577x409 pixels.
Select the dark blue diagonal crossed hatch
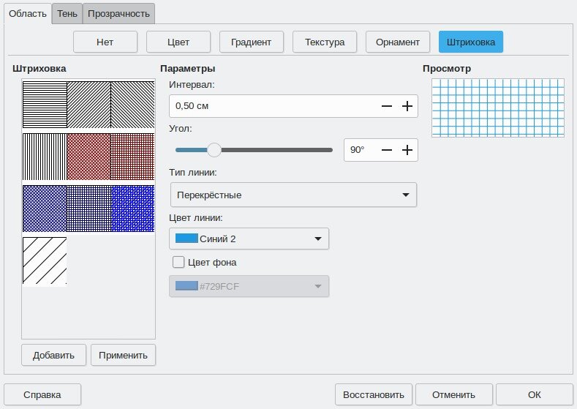click(x=45, y=209)
